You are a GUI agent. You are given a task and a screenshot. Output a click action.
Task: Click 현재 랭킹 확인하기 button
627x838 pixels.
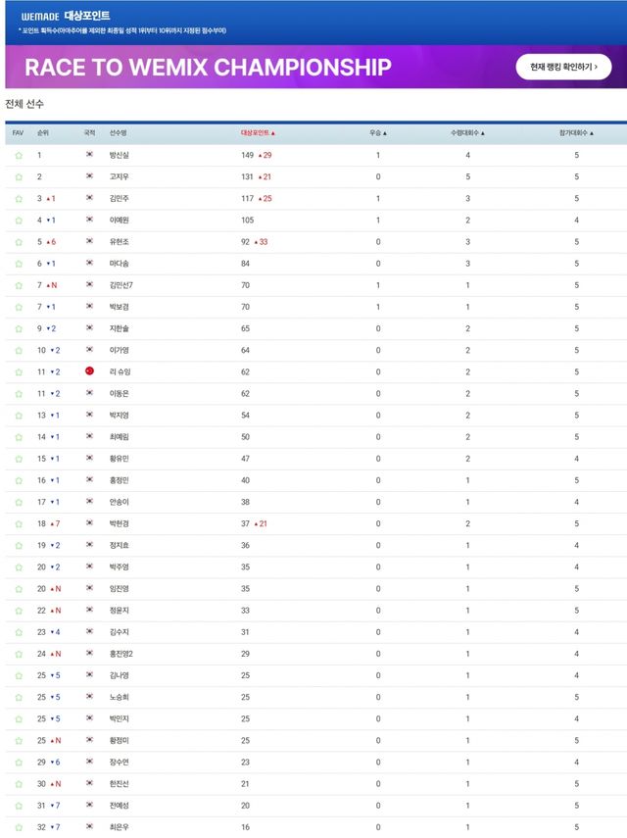coord(563,67)
